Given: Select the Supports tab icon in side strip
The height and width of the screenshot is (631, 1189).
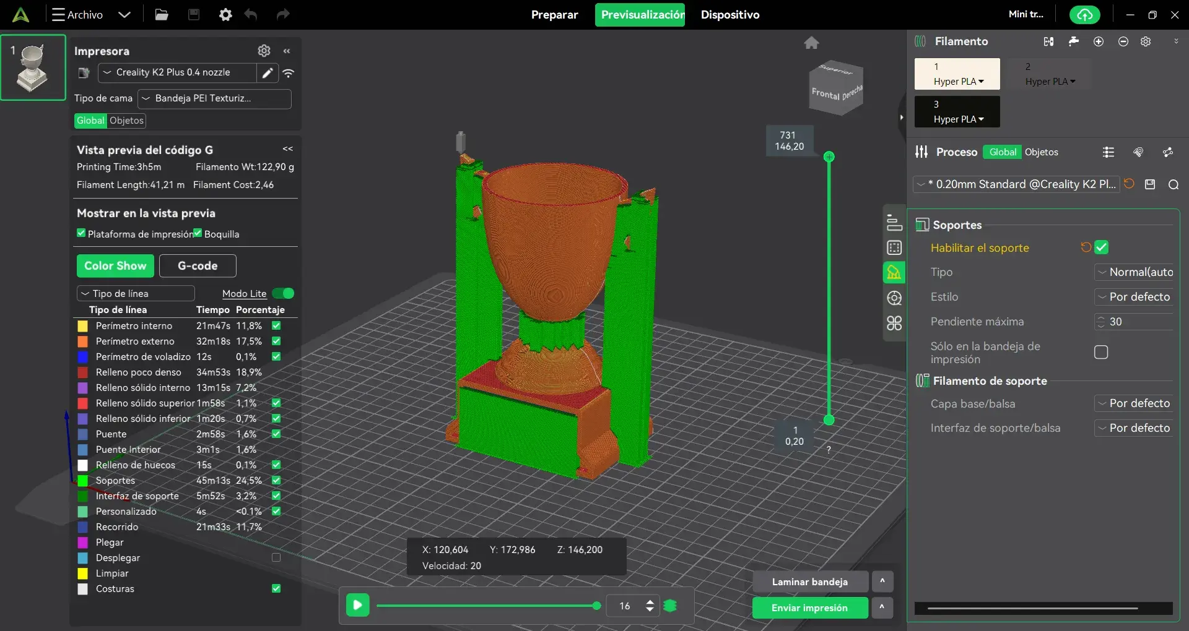Looking at the screenshot, I should point(894,272).
